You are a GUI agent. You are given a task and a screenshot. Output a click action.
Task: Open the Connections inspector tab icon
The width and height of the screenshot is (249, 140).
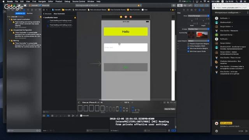click(x=203, y=10)
